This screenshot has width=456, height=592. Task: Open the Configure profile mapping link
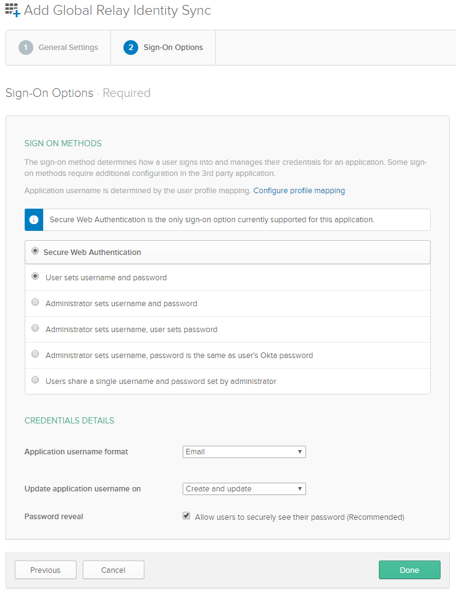(299, 190)
